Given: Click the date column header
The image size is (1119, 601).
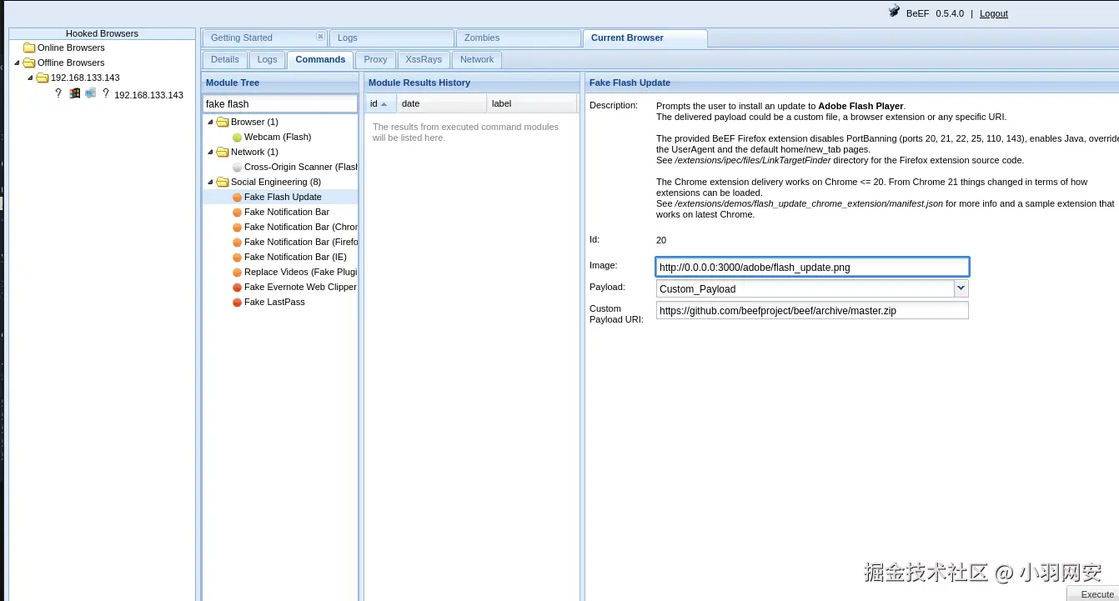Looking at the screenshot, I should (x=441, y=103).
